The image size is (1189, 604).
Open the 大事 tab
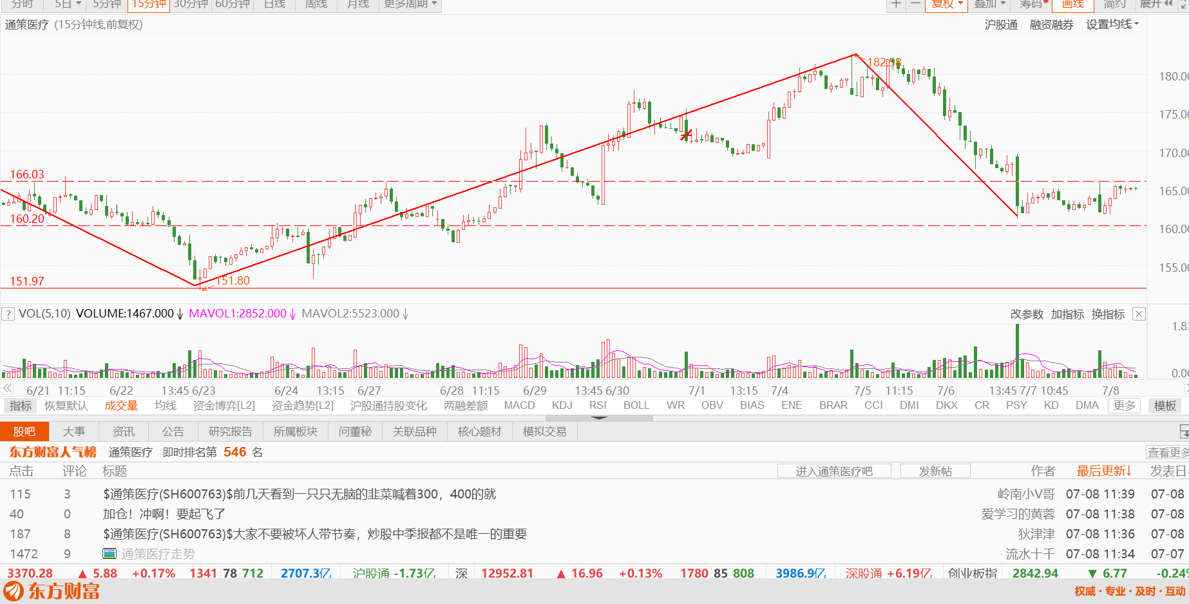point(74,432)
